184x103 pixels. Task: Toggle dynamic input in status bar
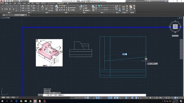tap(97, 98)
